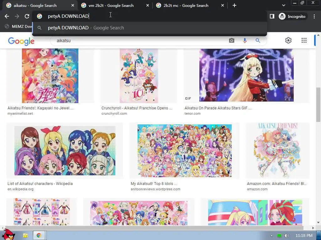The height and width of the screenshot is (240, 321).
Task: Close the 'aikatsu - Google Search' tab
Action: (73, 6)
